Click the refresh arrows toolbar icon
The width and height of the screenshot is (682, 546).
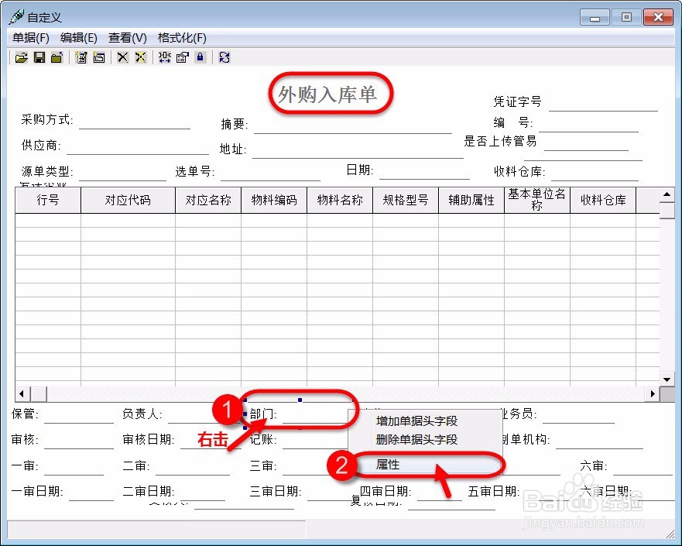224,57
